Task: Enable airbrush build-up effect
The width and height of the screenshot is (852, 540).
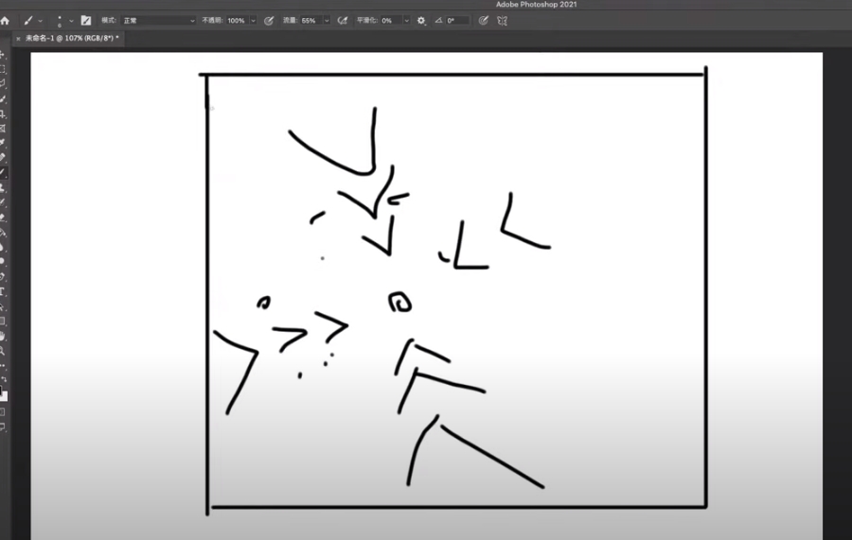Action: pyautogui.click(x=343, y=21)
